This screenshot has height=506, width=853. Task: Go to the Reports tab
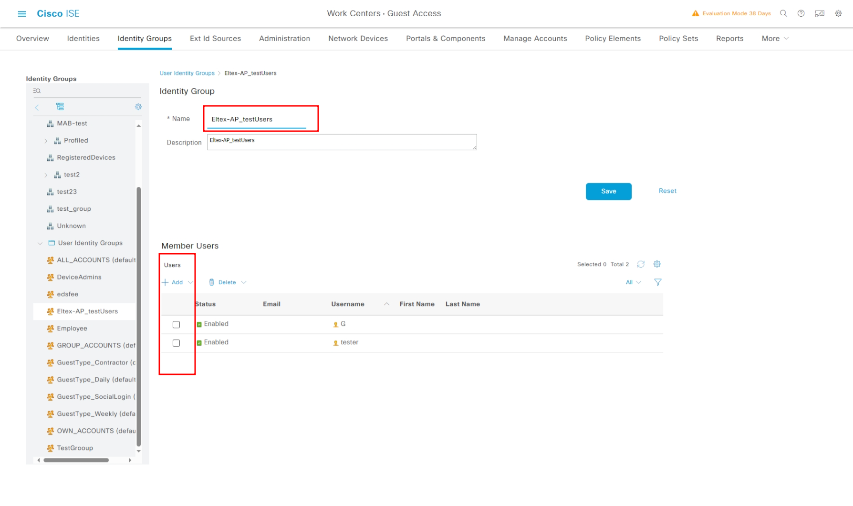click(730, 39)
